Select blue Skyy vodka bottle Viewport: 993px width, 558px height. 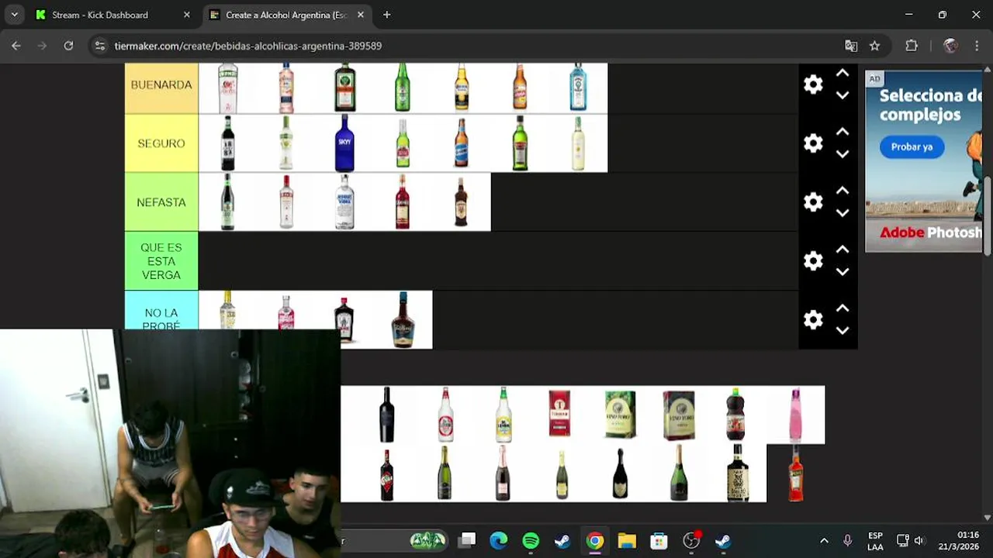click(344, 143)
